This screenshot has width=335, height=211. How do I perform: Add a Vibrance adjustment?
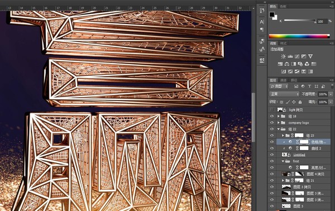(310, 56)
